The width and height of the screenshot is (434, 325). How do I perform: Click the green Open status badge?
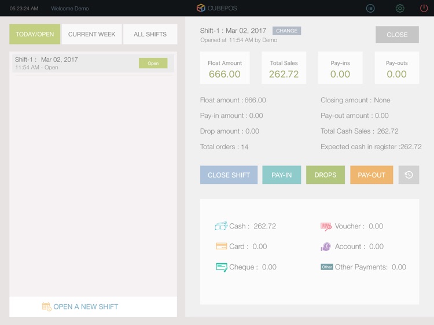point(153,63)
